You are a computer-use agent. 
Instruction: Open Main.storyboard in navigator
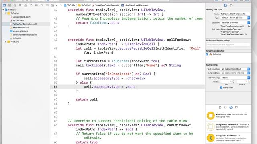pos(20,28)
